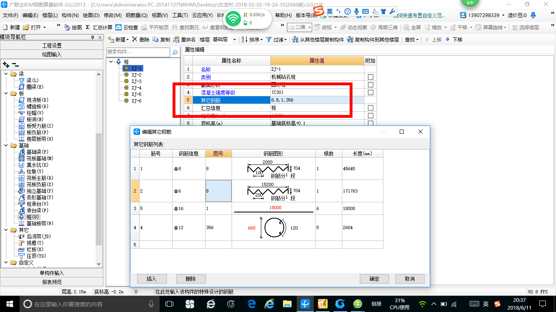
Task: Click 长度 cell 171763
Action: coord(363,191)
